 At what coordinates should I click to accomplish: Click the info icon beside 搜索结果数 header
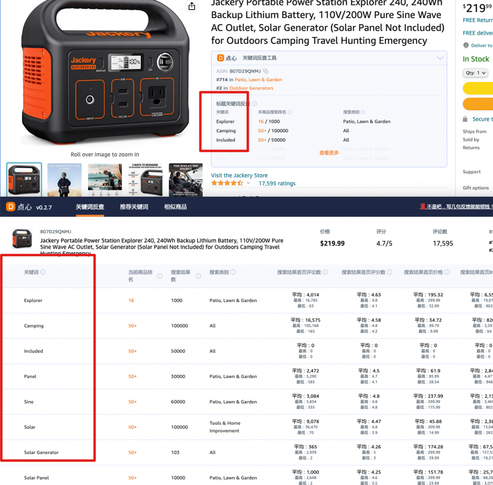coord(198,276)
